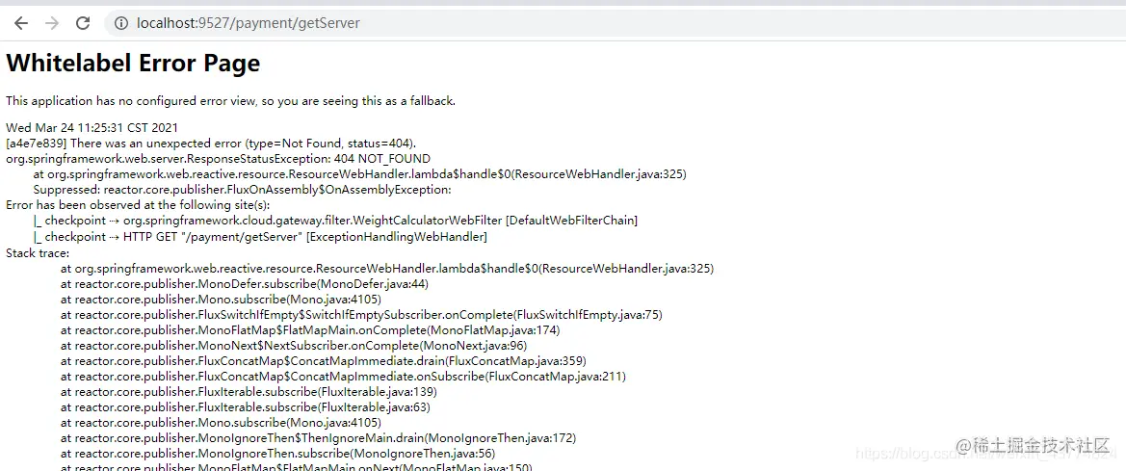This screenshot has width=1126, height=471.
Task: Click stack line with MonoIgnoreThen.java:56
Action: 278,454
